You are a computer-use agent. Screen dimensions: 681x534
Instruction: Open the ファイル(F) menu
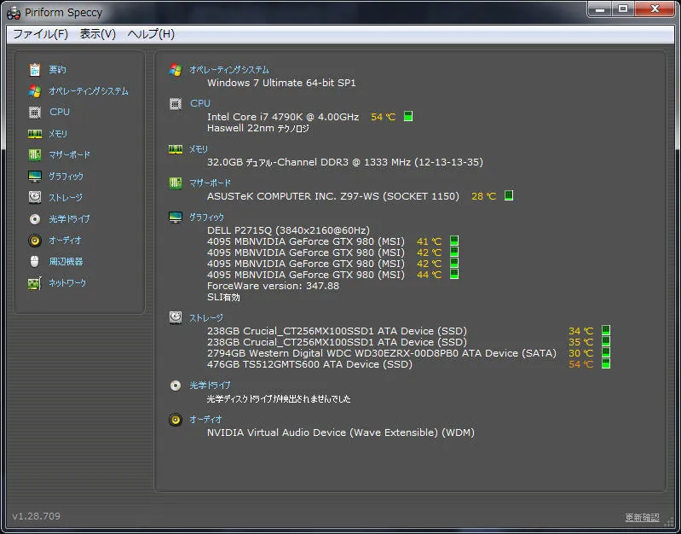(40, 34)
